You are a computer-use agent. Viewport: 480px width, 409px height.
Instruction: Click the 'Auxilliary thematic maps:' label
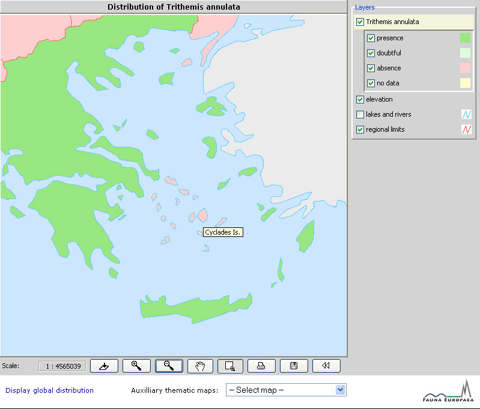pos(174,390)
